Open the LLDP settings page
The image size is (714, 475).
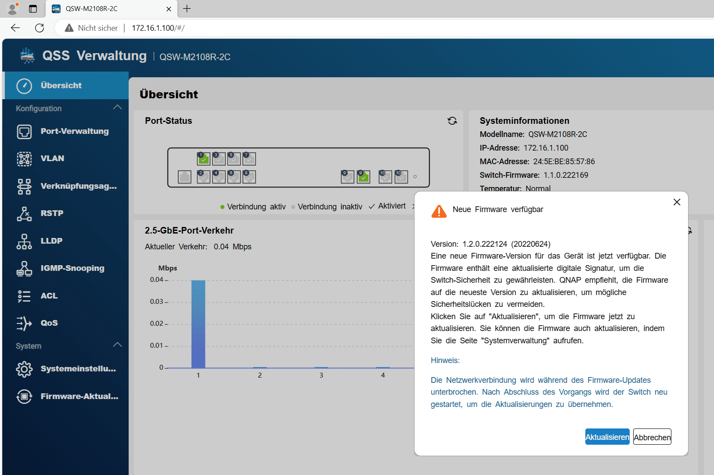66,241
